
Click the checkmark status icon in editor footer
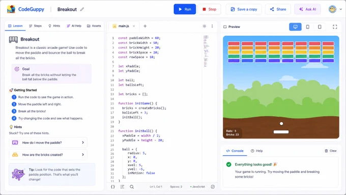point(213,187)
